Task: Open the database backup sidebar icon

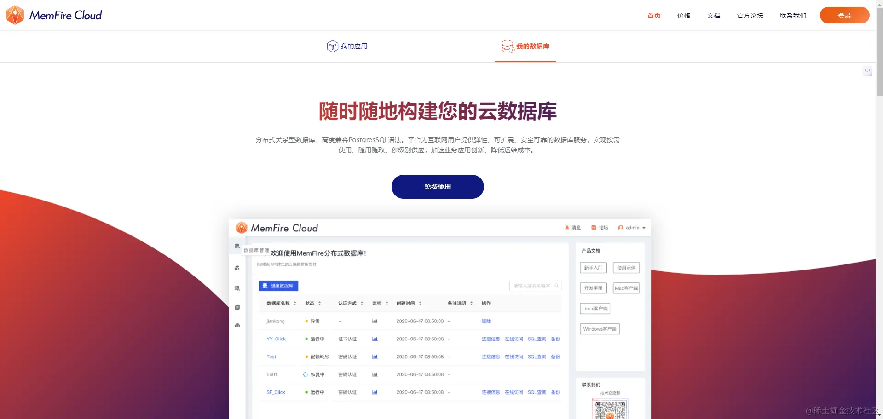Action: 237,288
